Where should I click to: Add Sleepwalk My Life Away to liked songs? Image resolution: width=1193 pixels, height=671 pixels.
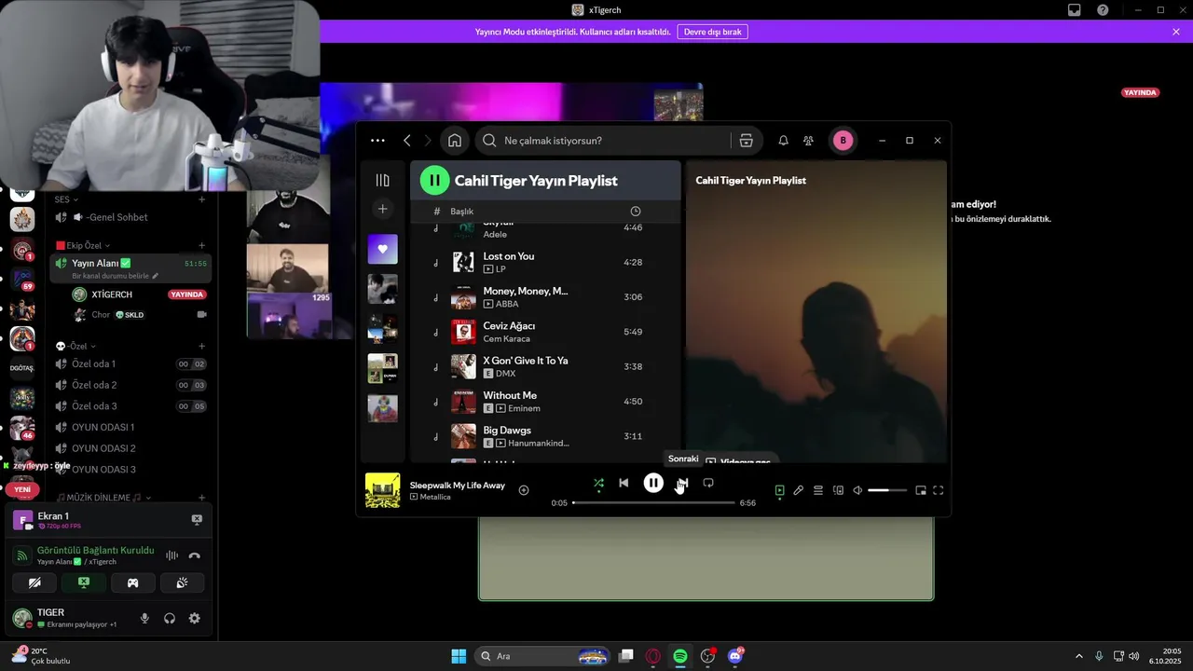pos(524,490)
